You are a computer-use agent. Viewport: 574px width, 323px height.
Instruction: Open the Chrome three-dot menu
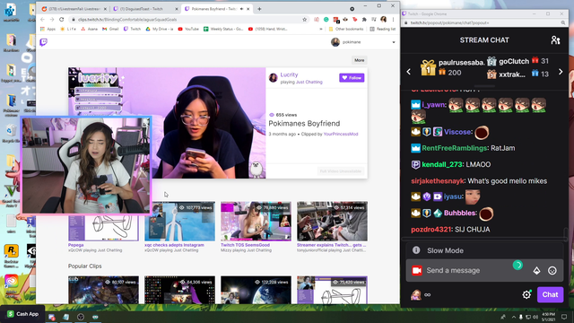[393, 20]
